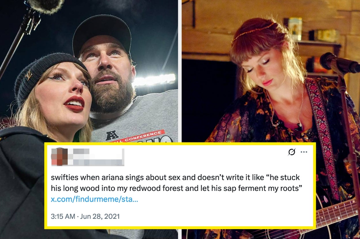
Task: Click the circle-slash icon on the tweet
Action: pos(292,152)
